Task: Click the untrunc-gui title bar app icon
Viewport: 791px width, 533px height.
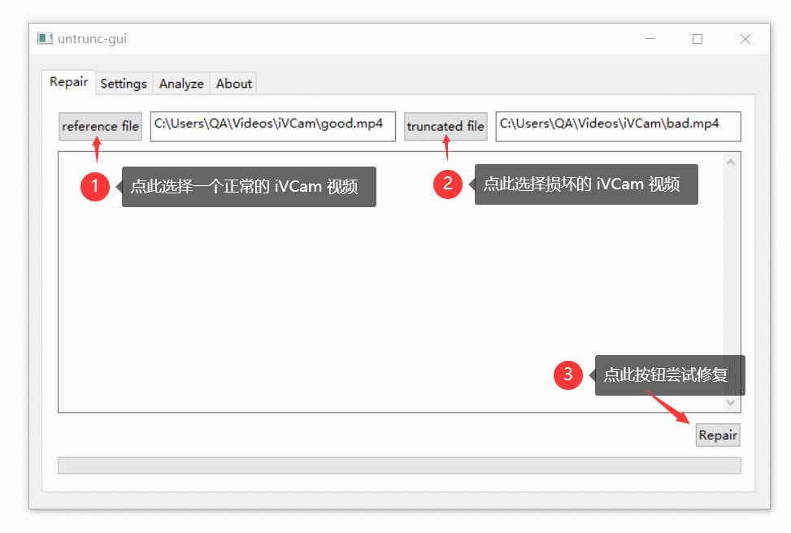Action: [45, 39]
